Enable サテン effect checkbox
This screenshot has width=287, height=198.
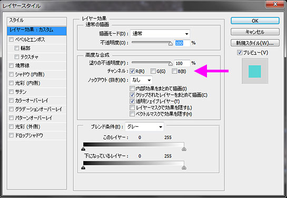tap(12, 91)
